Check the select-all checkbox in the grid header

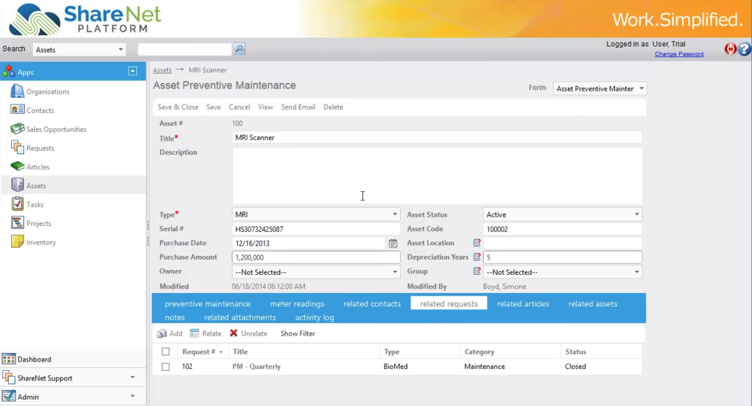[165, 351]
